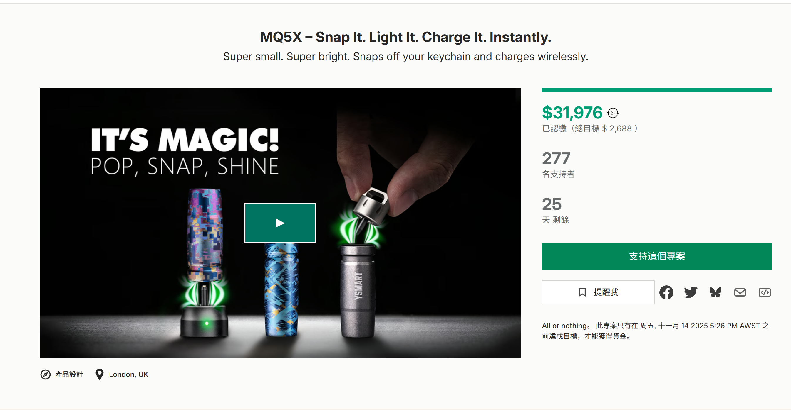Click the $31,976 pledged amount
The height and width of the screenshot is (410, 791).
(572, 112)
